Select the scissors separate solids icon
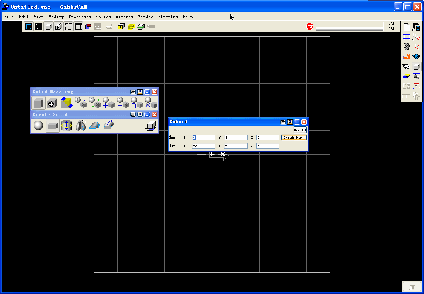The image size is (424, 294). click(151, 103)
